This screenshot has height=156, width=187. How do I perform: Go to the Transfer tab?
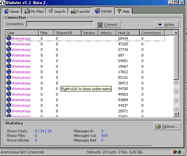[80, 11]
